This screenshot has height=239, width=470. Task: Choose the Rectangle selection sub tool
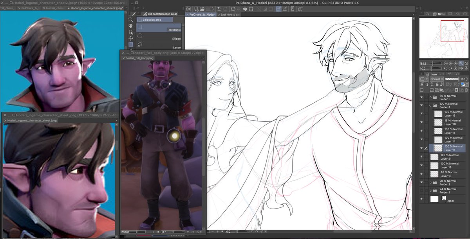(159, 27)
